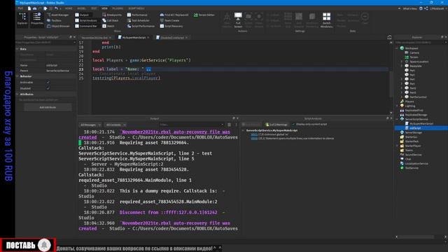
Task: Open Script Performance window
Action: pyautogui.click(x=141, y=26)
